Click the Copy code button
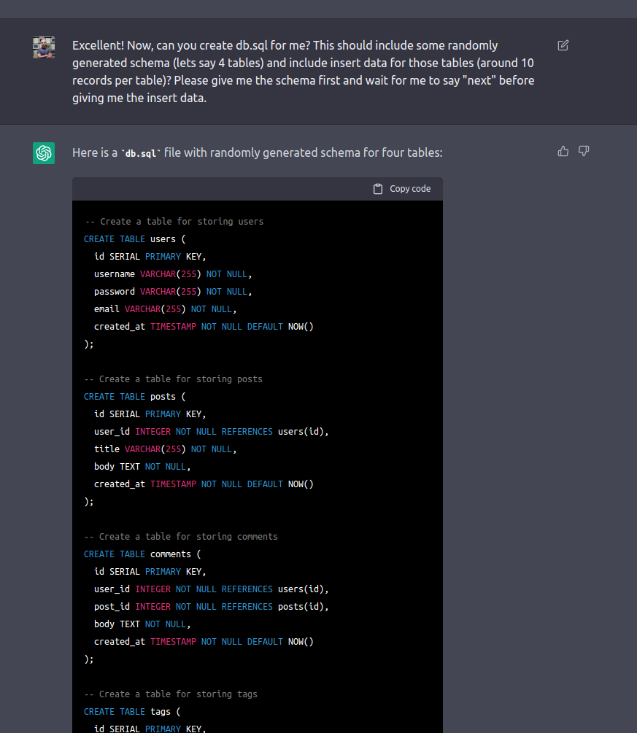The image size is (637, 733). point(402,189)
